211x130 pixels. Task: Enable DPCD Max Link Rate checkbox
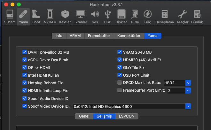[x=120, y=83]
